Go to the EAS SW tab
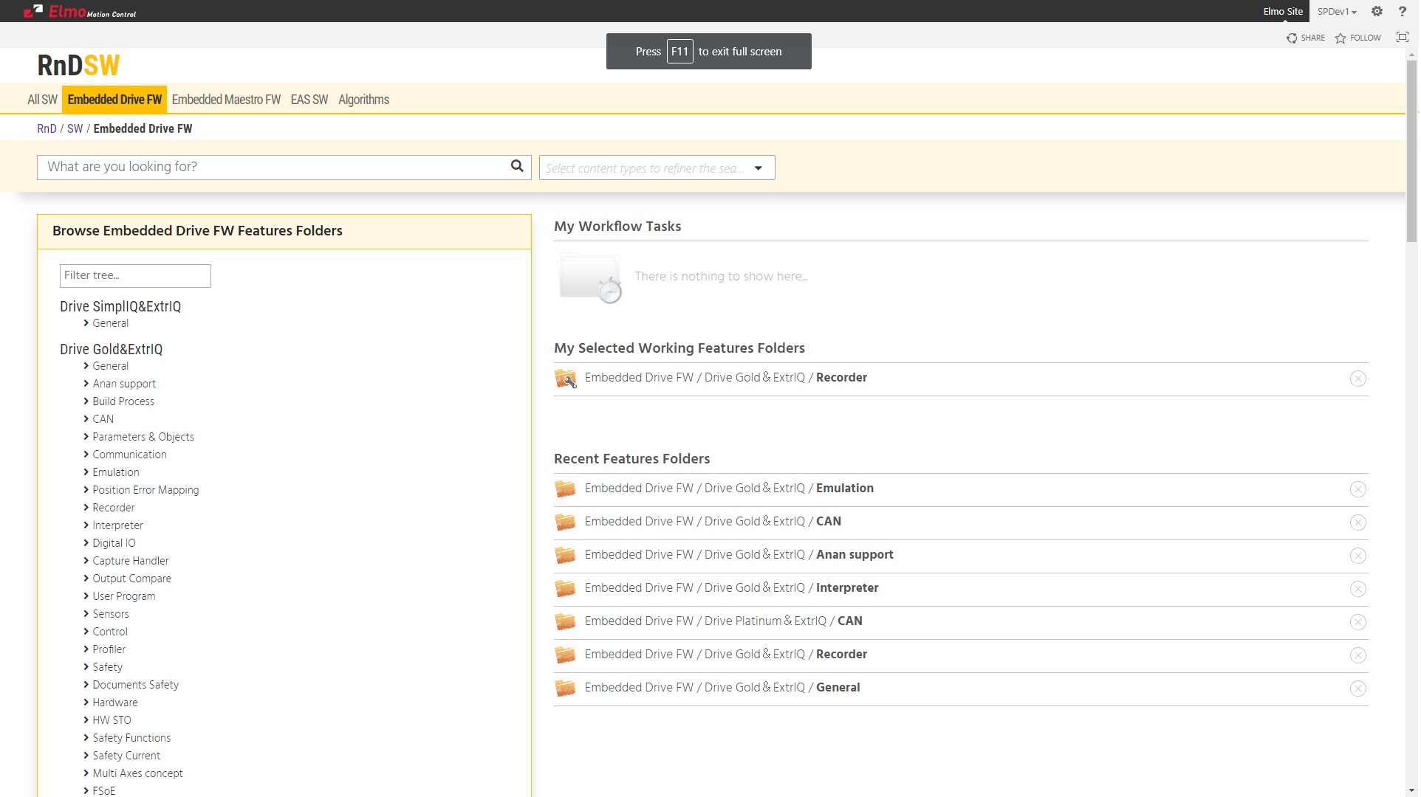The height and width of the screenshot is (797, 1421). 309,100
